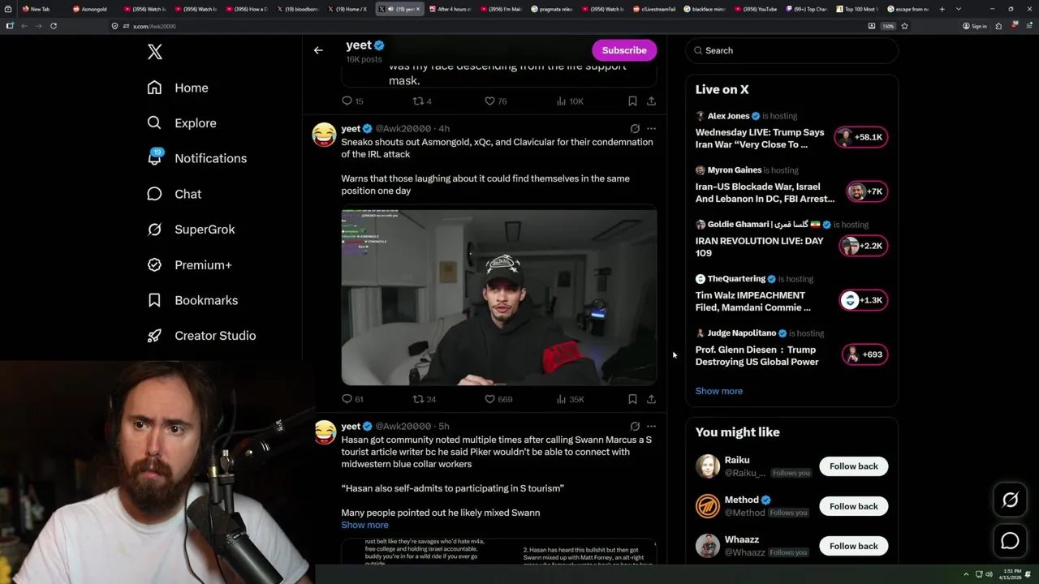Screen dimensions: 1039x584
Task: Open 'Tim Walz IMPEACHMENT Filed' live title
Action: [x=752, y=302]
